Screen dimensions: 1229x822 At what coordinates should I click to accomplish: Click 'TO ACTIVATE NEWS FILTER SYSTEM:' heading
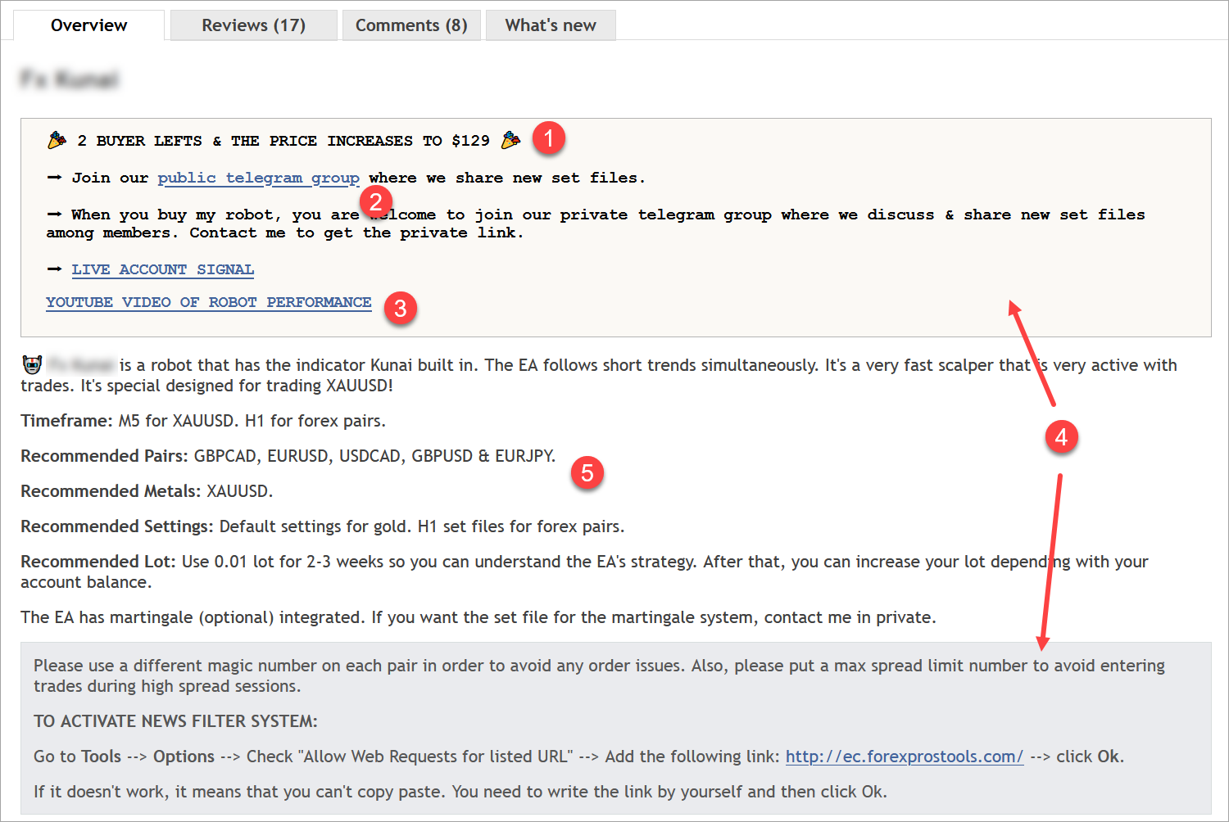tap(175, 721)
